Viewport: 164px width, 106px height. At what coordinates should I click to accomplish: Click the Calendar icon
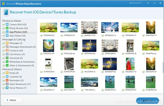(x=7, y=77)
